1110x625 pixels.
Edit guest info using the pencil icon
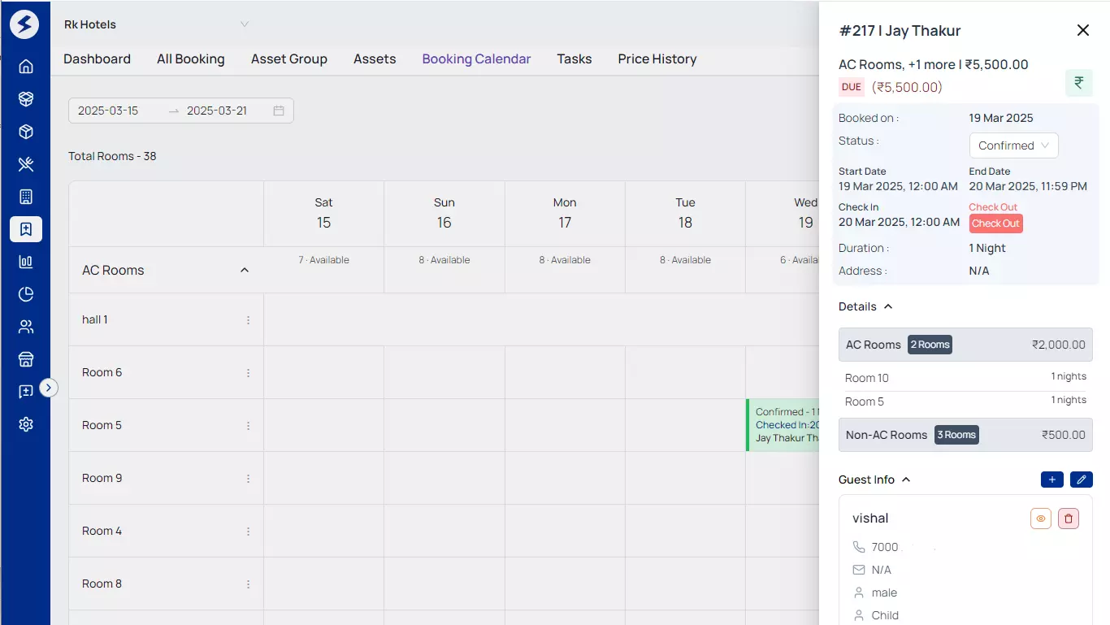coord(1082,480)
